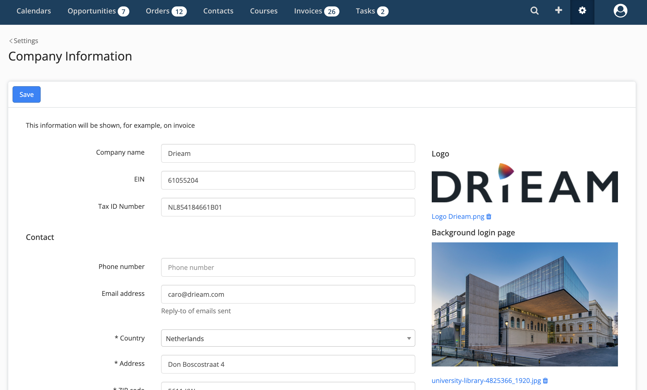Click the 'Background login page' label
Viewport: 647px width, 390px height.
(x=473, y=233)
